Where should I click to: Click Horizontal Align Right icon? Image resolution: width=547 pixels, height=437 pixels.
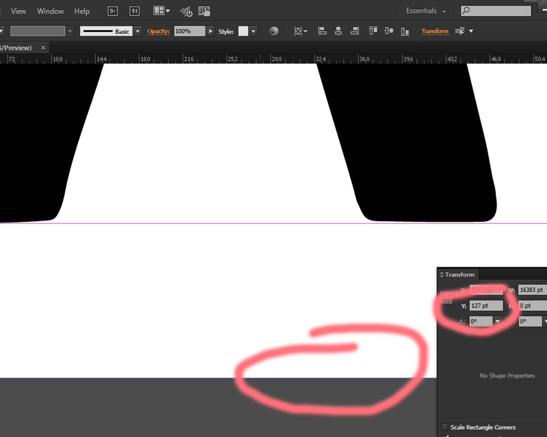(355, 31)
